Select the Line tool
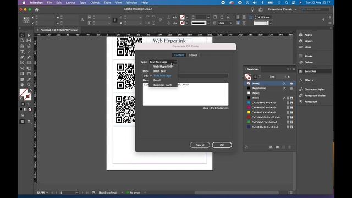352x198 pixels. [29, 52]
